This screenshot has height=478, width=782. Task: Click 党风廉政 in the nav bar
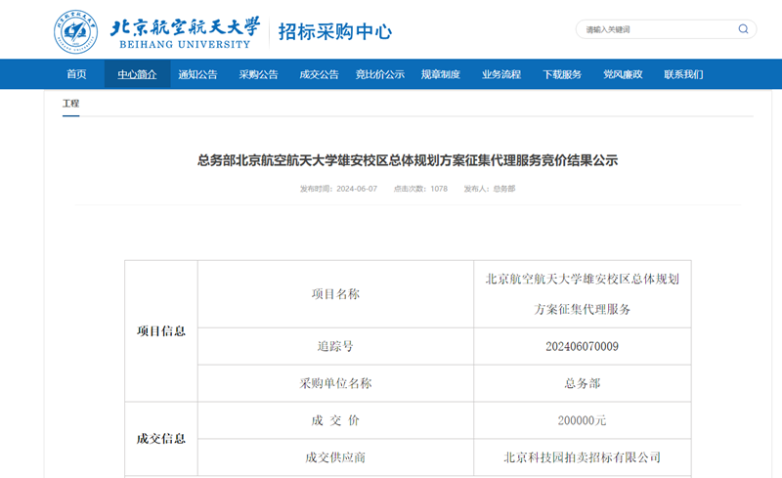pos(623,74)
